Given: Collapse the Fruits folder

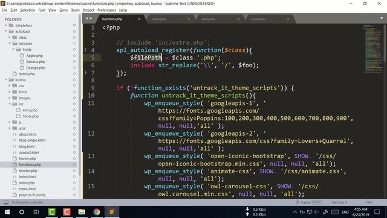Looking at the screenshot, I should pos(13,50).
